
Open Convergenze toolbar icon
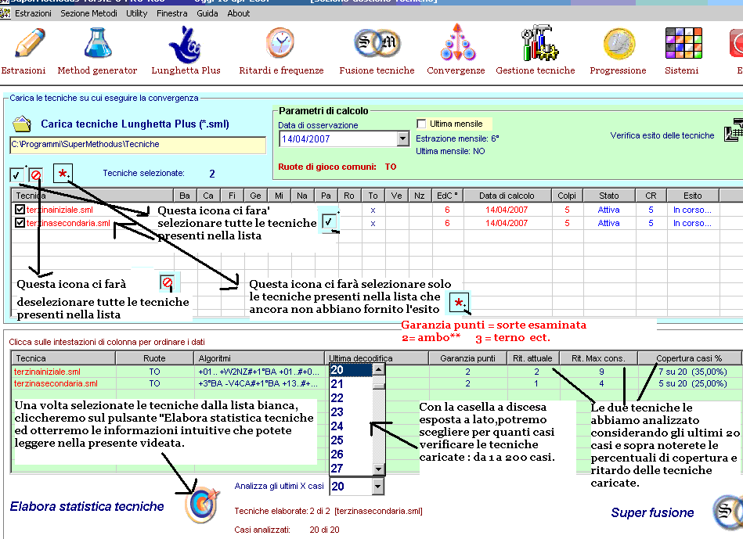click(456, 42)
